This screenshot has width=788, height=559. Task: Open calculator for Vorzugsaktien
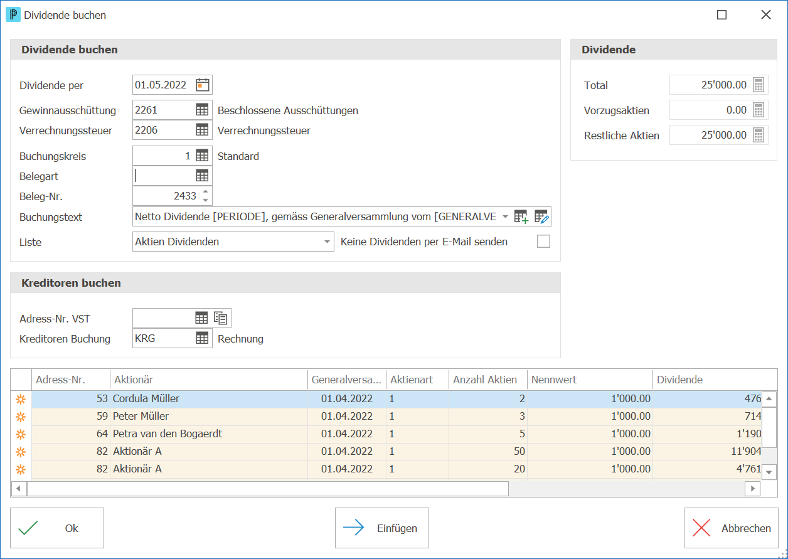759,110
